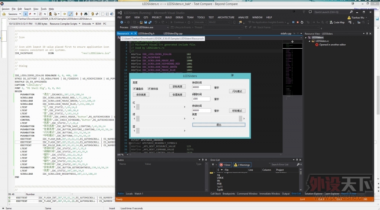
Task: Click the Restart debugging icon
Action: [x=302, y=22]
